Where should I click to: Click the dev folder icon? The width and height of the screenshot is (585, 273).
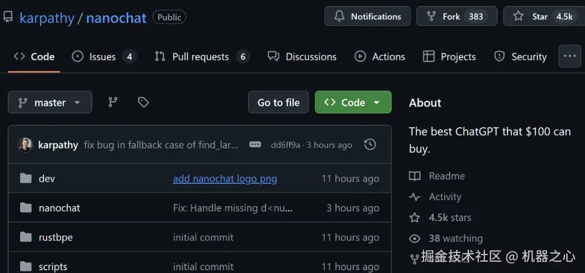25,178
